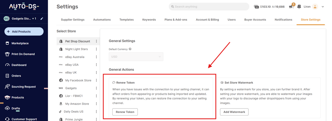
Task: Click the megaphone announcements icon
Action: click(291, 7)
